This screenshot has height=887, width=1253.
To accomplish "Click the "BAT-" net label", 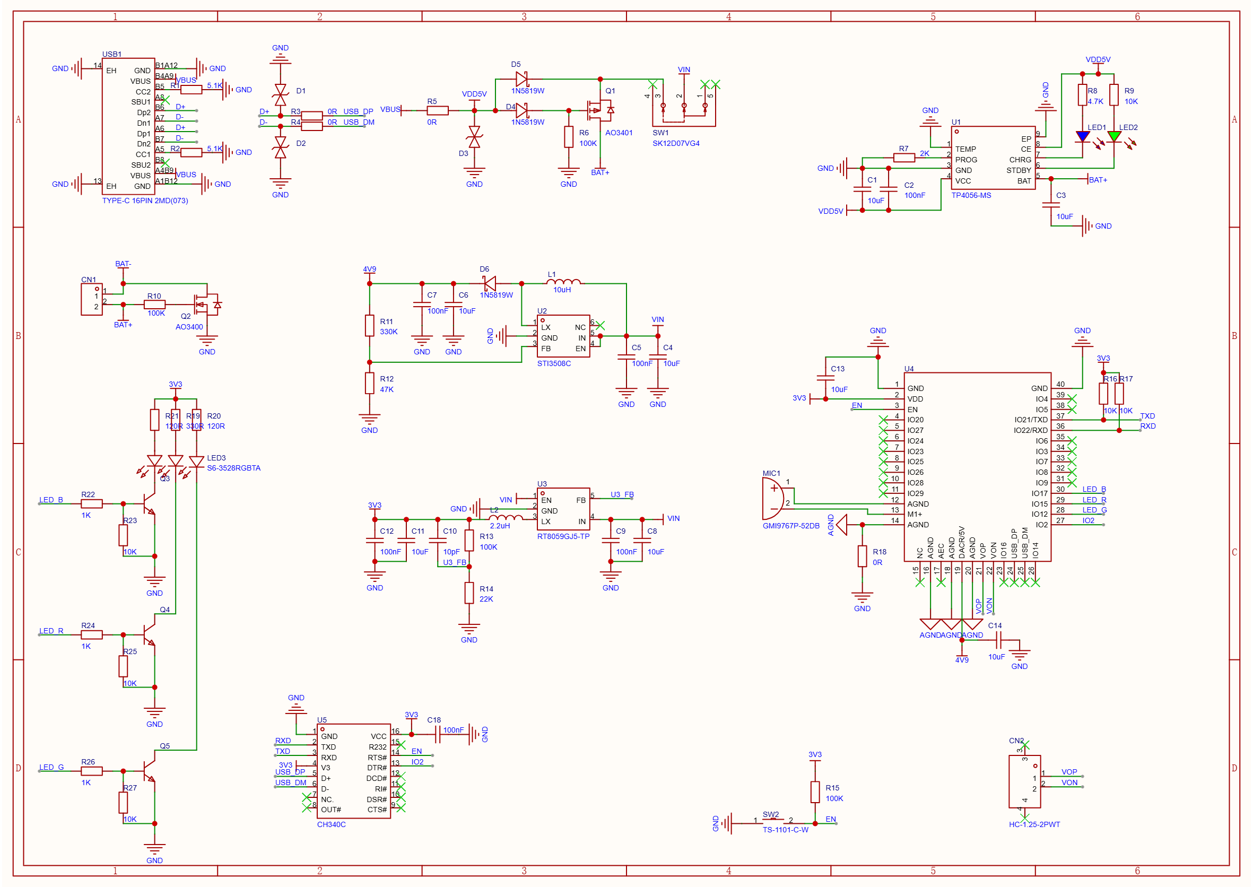I will [124, 264].
